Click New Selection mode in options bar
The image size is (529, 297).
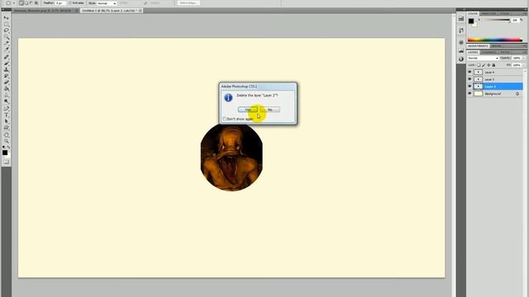21,3
